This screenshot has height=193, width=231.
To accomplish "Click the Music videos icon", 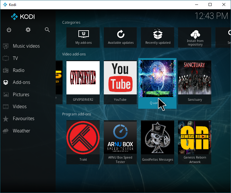I will pyautogui.click(x=6, y=46).
